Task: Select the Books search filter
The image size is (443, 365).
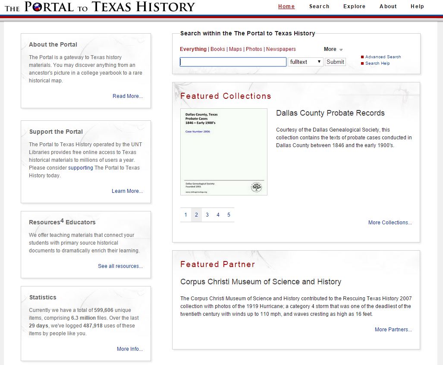Action: [218, 49]
